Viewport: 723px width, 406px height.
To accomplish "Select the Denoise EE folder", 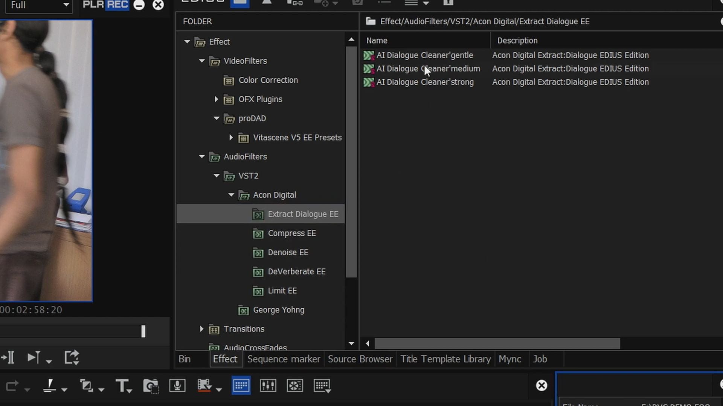I will (288, 252).
